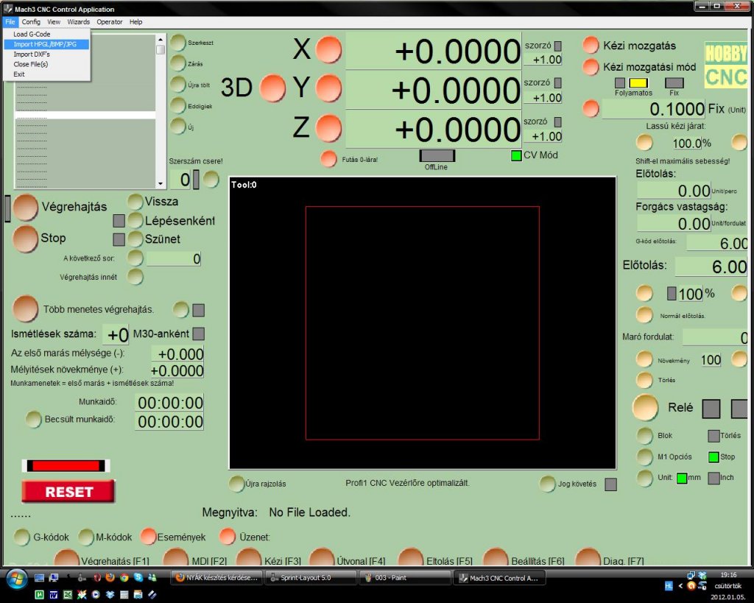Select Import HPGL/BMP/JPG menu entry

click(x=46, y=44)
